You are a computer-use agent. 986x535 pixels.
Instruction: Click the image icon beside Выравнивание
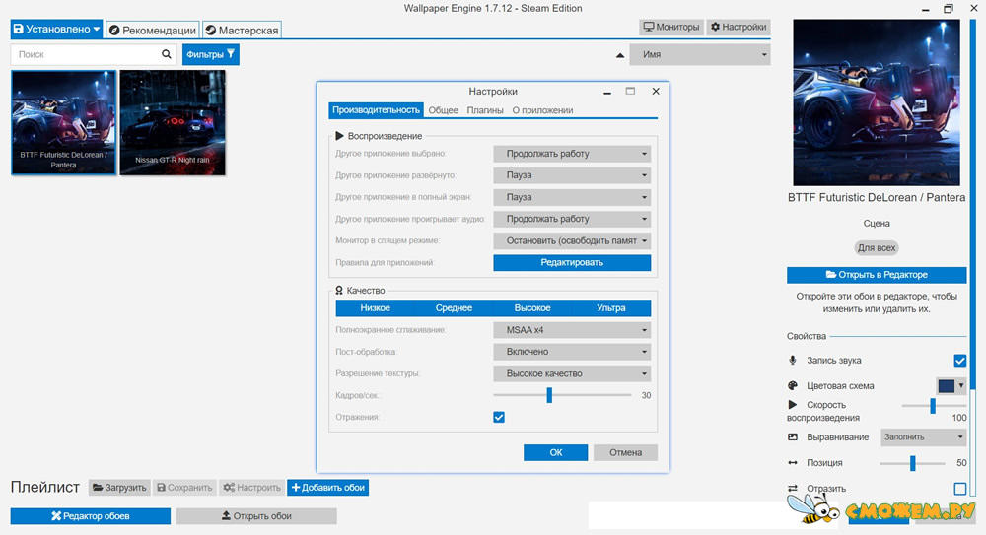(793, 436)
